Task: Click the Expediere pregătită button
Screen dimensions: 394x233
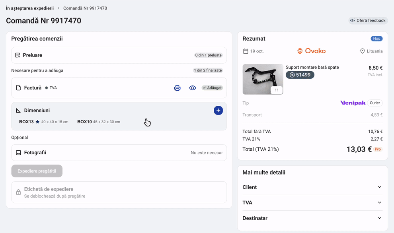Action: (x=37, y=171)
